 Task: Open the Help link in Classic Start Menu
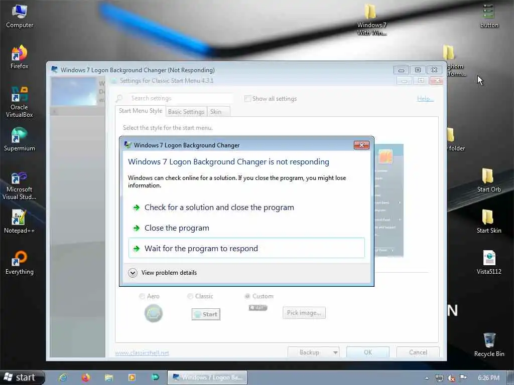(x=425, y=99)
